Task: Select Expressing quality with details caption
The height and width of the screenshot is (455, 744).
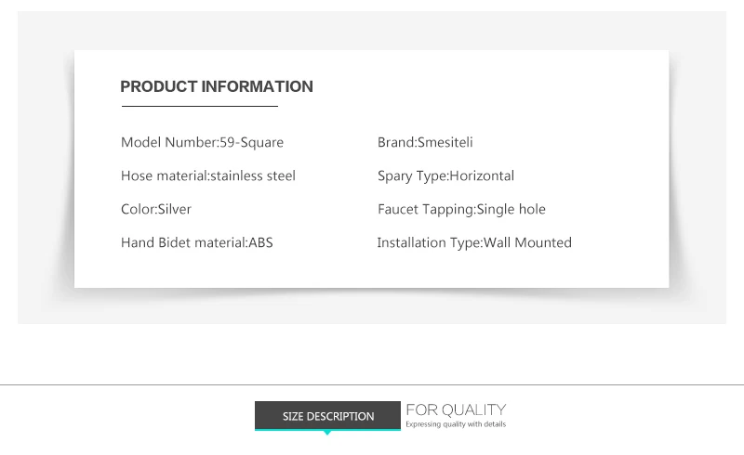Action: tap(456, 424)
